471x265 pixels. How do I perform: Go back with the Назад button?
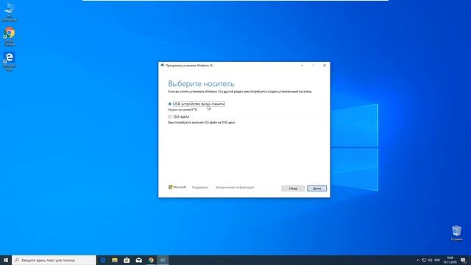(x=293, y=188)
